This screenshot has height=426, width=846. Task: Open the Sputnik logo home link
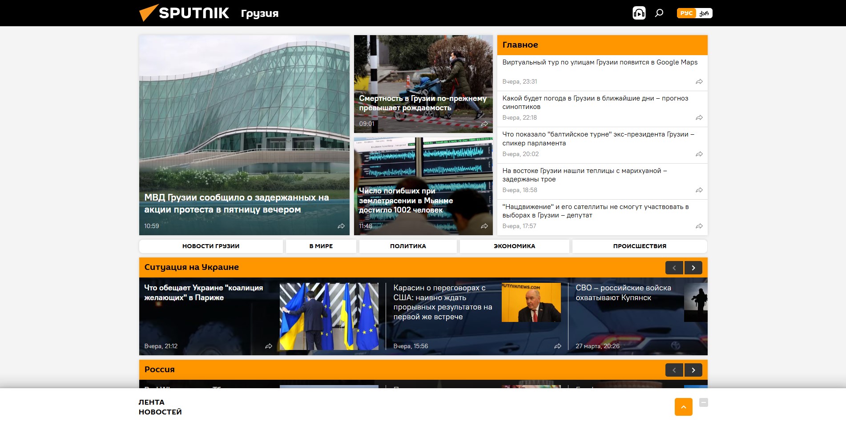click(x=184, y=13)
